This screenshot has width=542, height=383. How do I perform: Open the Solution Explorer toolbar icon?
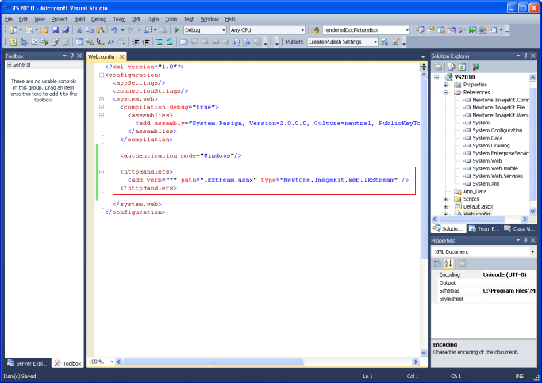[420, 30]
